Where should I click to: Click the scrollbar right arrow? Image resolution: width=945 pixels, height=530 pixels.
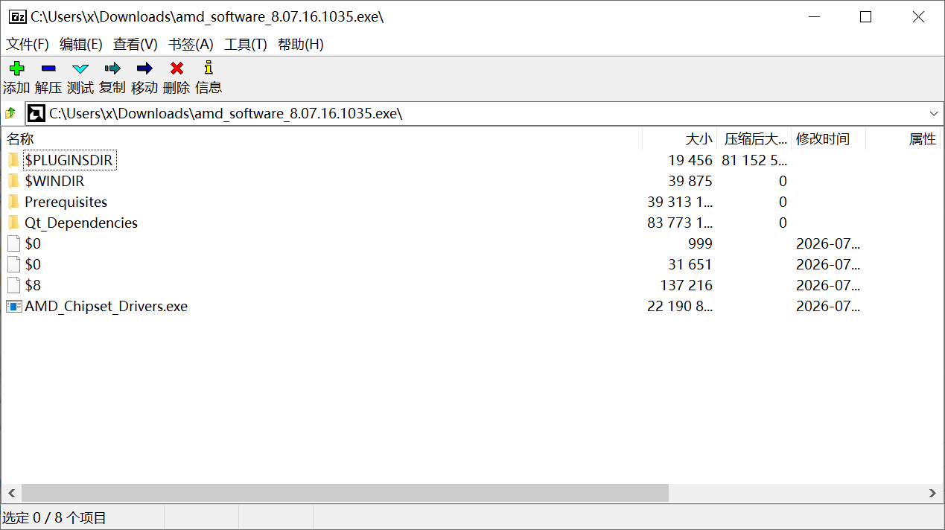tap(933, 493)
